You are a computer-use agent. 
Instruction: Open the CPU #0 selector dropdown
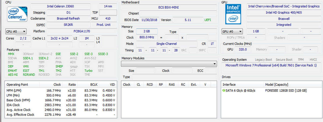16,31
